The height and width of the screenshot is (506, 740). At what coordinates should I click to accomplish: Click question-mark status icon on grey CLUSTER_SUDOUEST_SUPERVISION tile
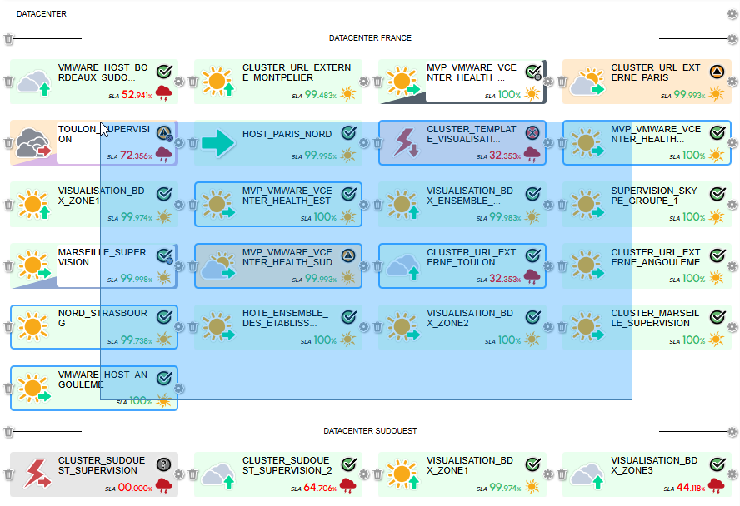tap(164, 464)
